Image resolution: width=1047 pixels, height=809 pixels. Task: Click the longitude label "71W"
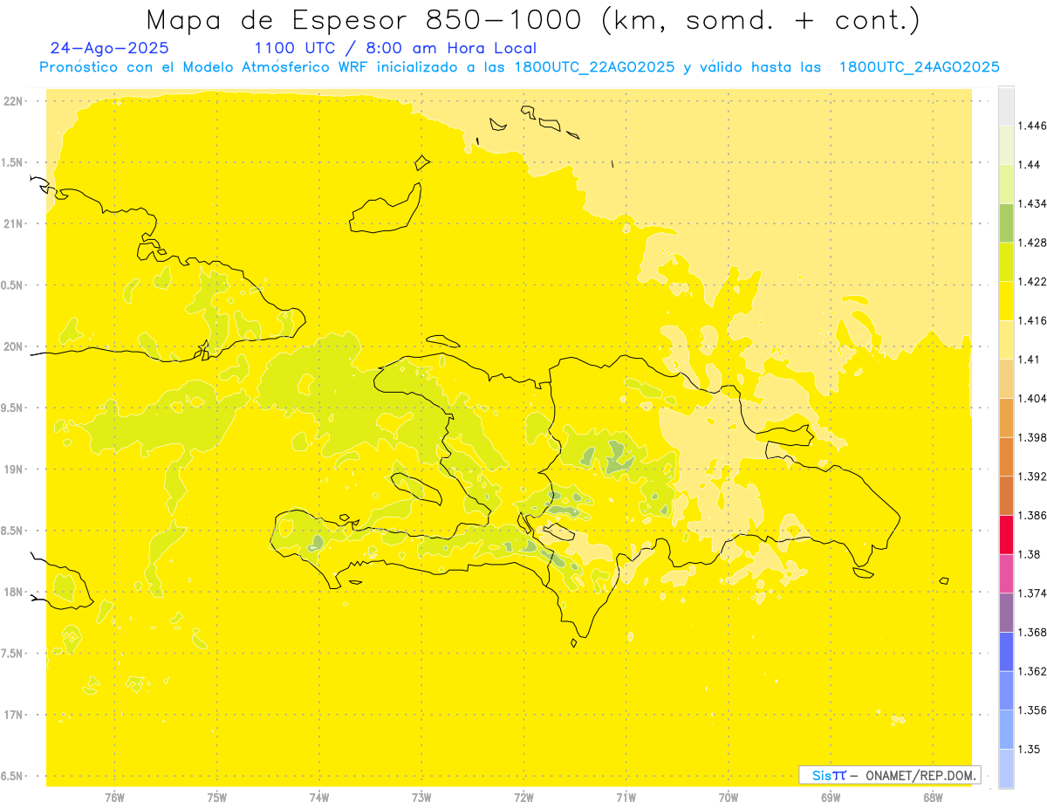pyautogui.click(x=626, y=798)
